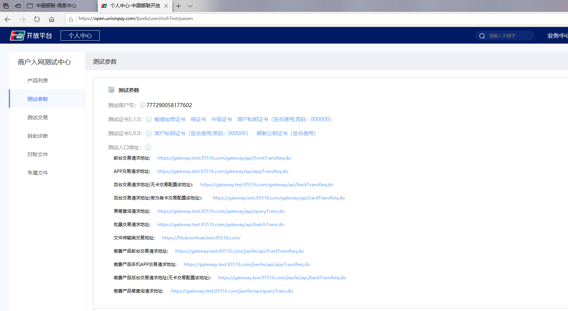Click the search magnifier icon
The width and height of the screenshot is (568, 311).
coord(482,36)
